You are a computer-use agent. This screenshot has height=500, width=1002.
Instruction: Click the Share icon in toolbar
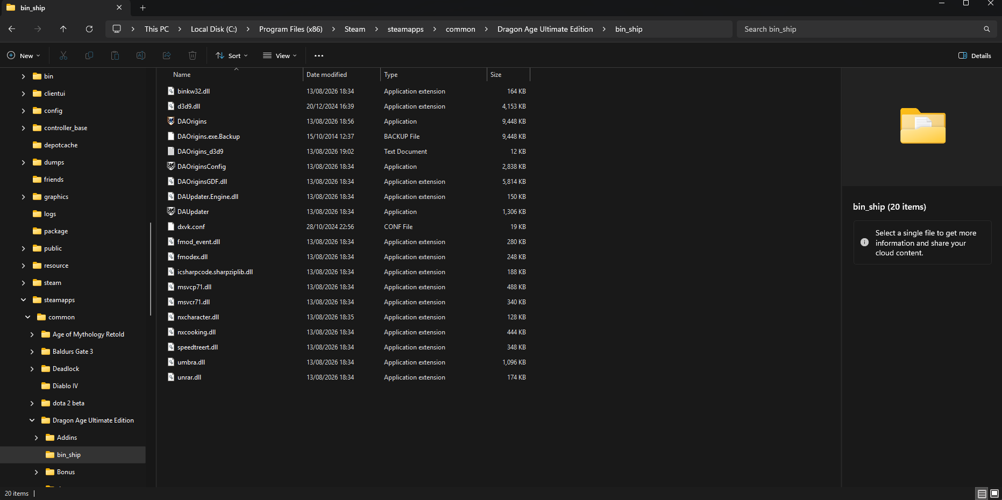pyautogui.click(x=167, y=55)
